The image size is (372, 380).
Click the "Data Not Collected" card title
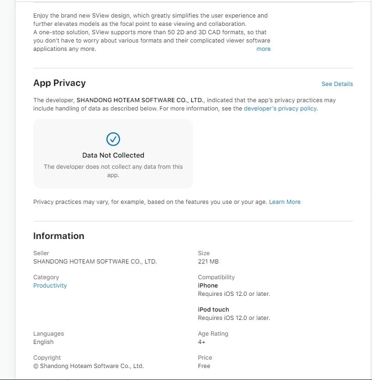point(113,155)
